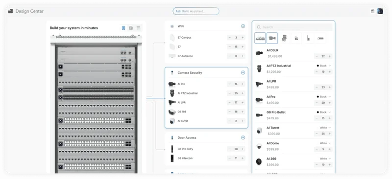The width and height of the screenshot is (392, 179).
Task: Click the AI Pro camera icon in Camera Security
Action: coord(172,84)
